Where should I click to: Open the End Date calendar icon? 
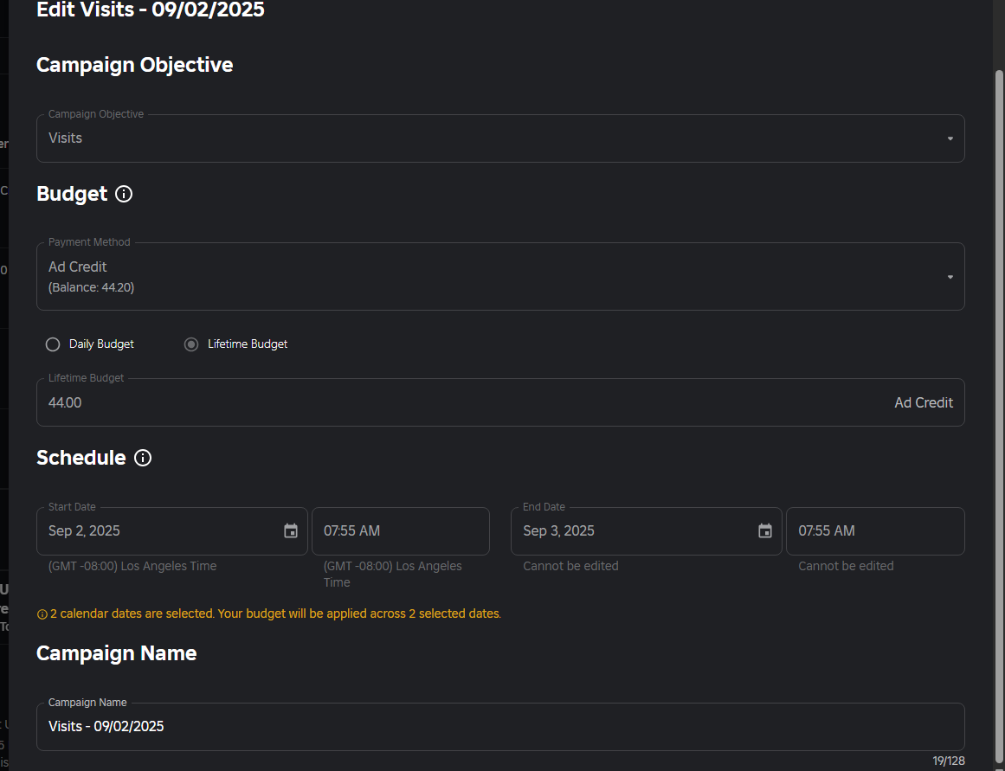(765, 530)
